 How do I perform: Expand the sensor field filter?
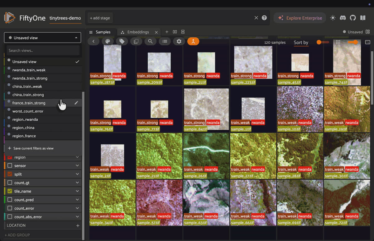point(77,166)
